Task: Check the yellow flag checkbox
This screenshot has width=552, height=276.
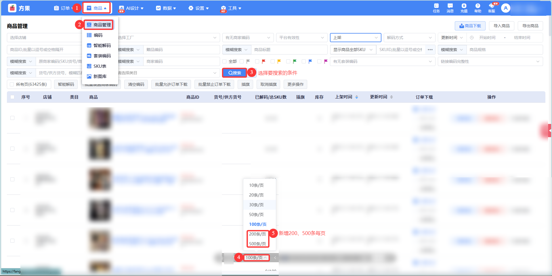Action: [273, 61]
